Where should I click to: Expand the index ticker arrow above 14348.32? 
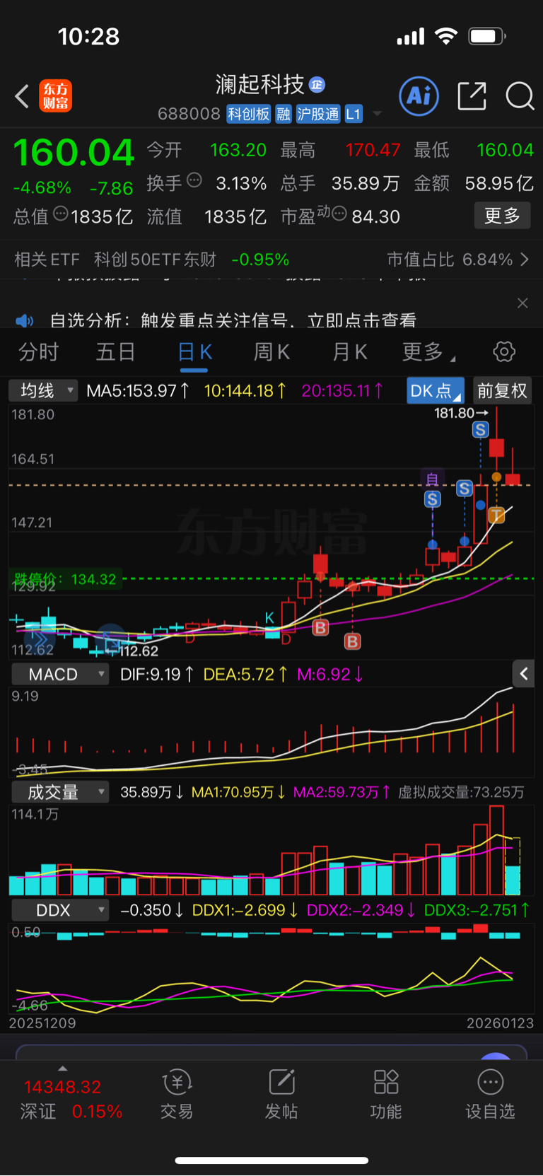pyautogui.click(x=63, y=1069)
